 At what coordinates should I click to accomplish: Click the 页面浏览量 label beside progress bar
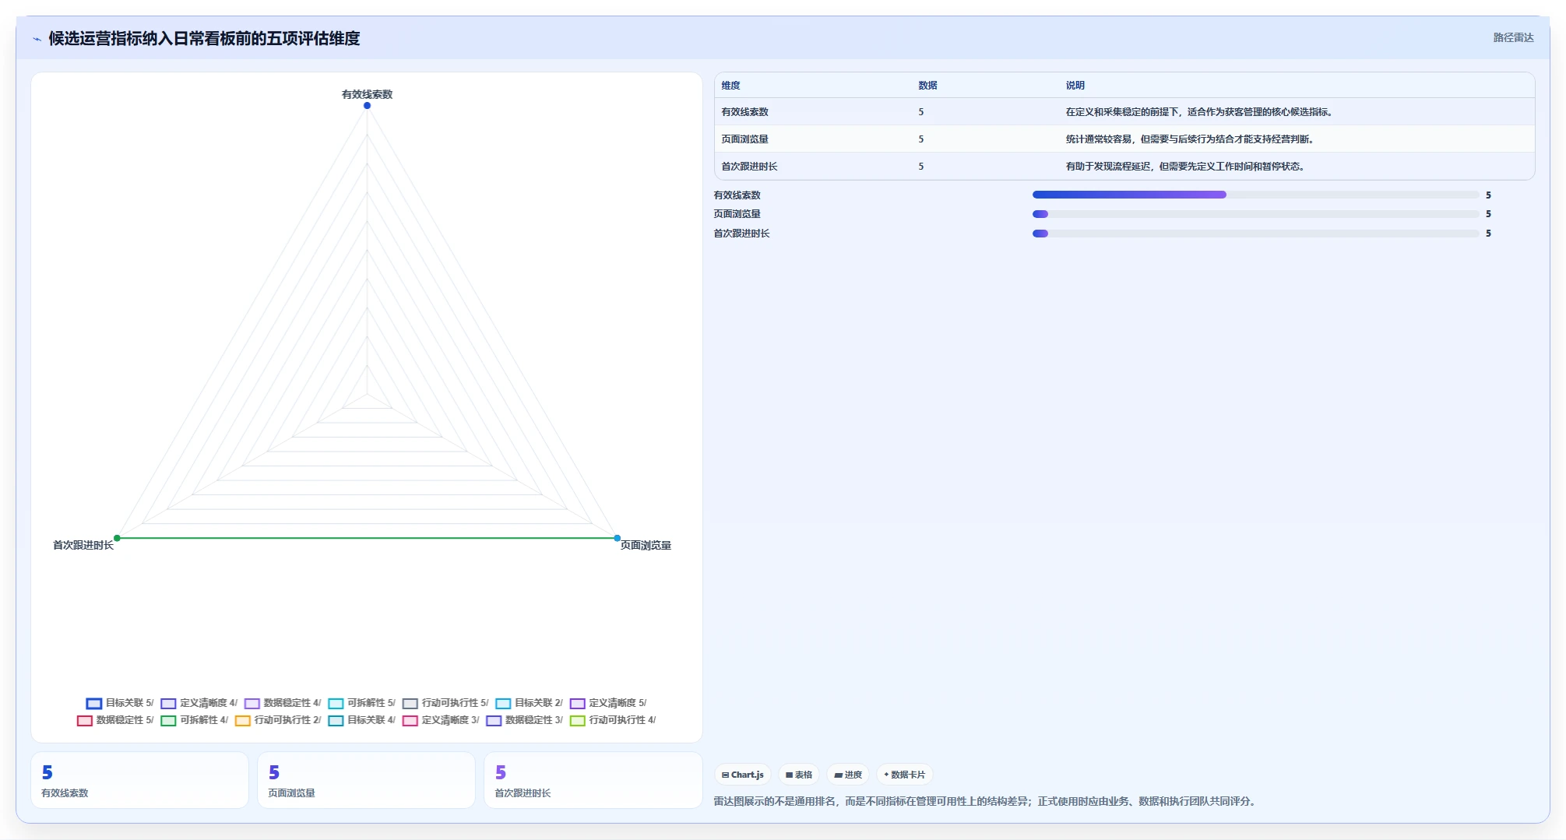pyautogui.click(x=737, y=214)
